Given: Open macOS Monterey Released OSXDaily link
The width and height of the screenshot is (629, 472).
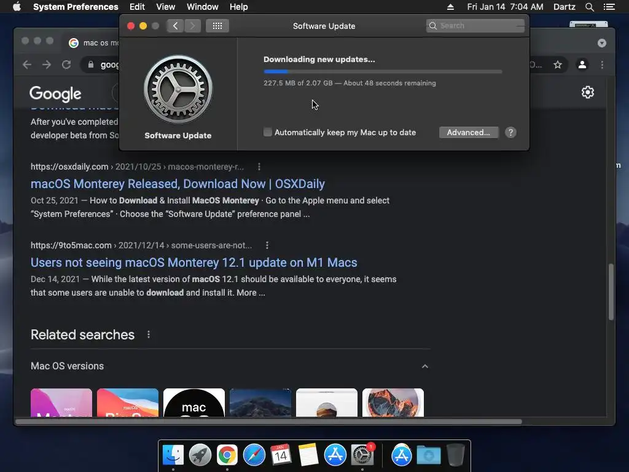Looking at the screenshot, I should [178, 184].
